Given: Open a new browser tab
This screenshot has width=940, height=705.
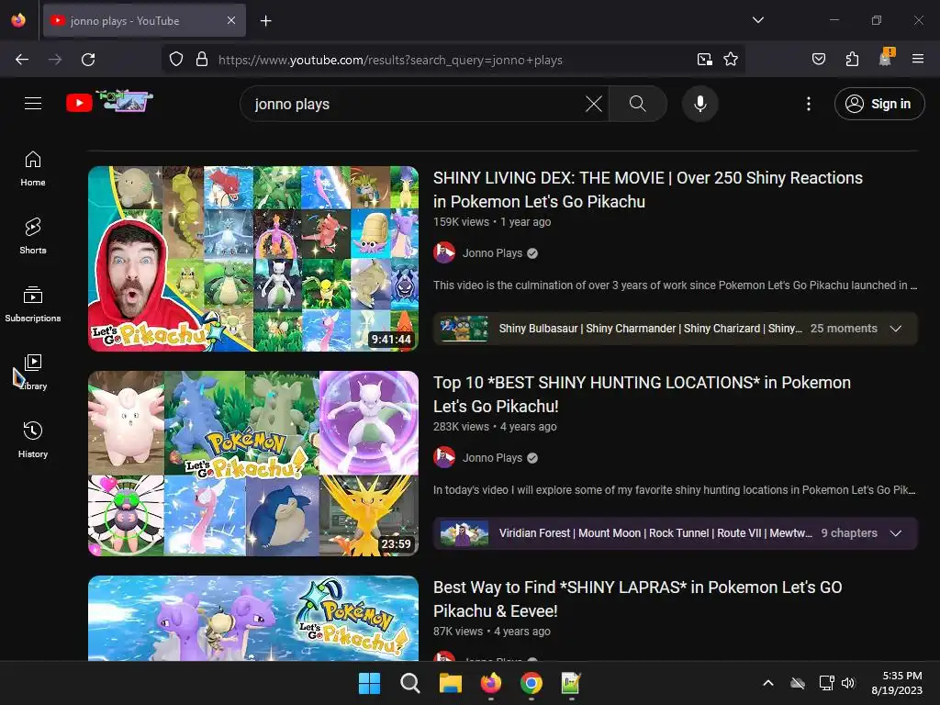Looking at the screenshot, I should [x=265, y=21].
